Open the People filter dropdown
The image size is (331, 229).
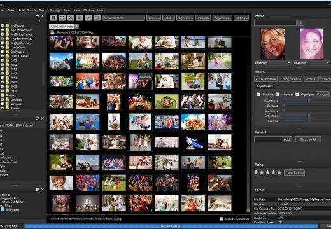tap(203, 18)
